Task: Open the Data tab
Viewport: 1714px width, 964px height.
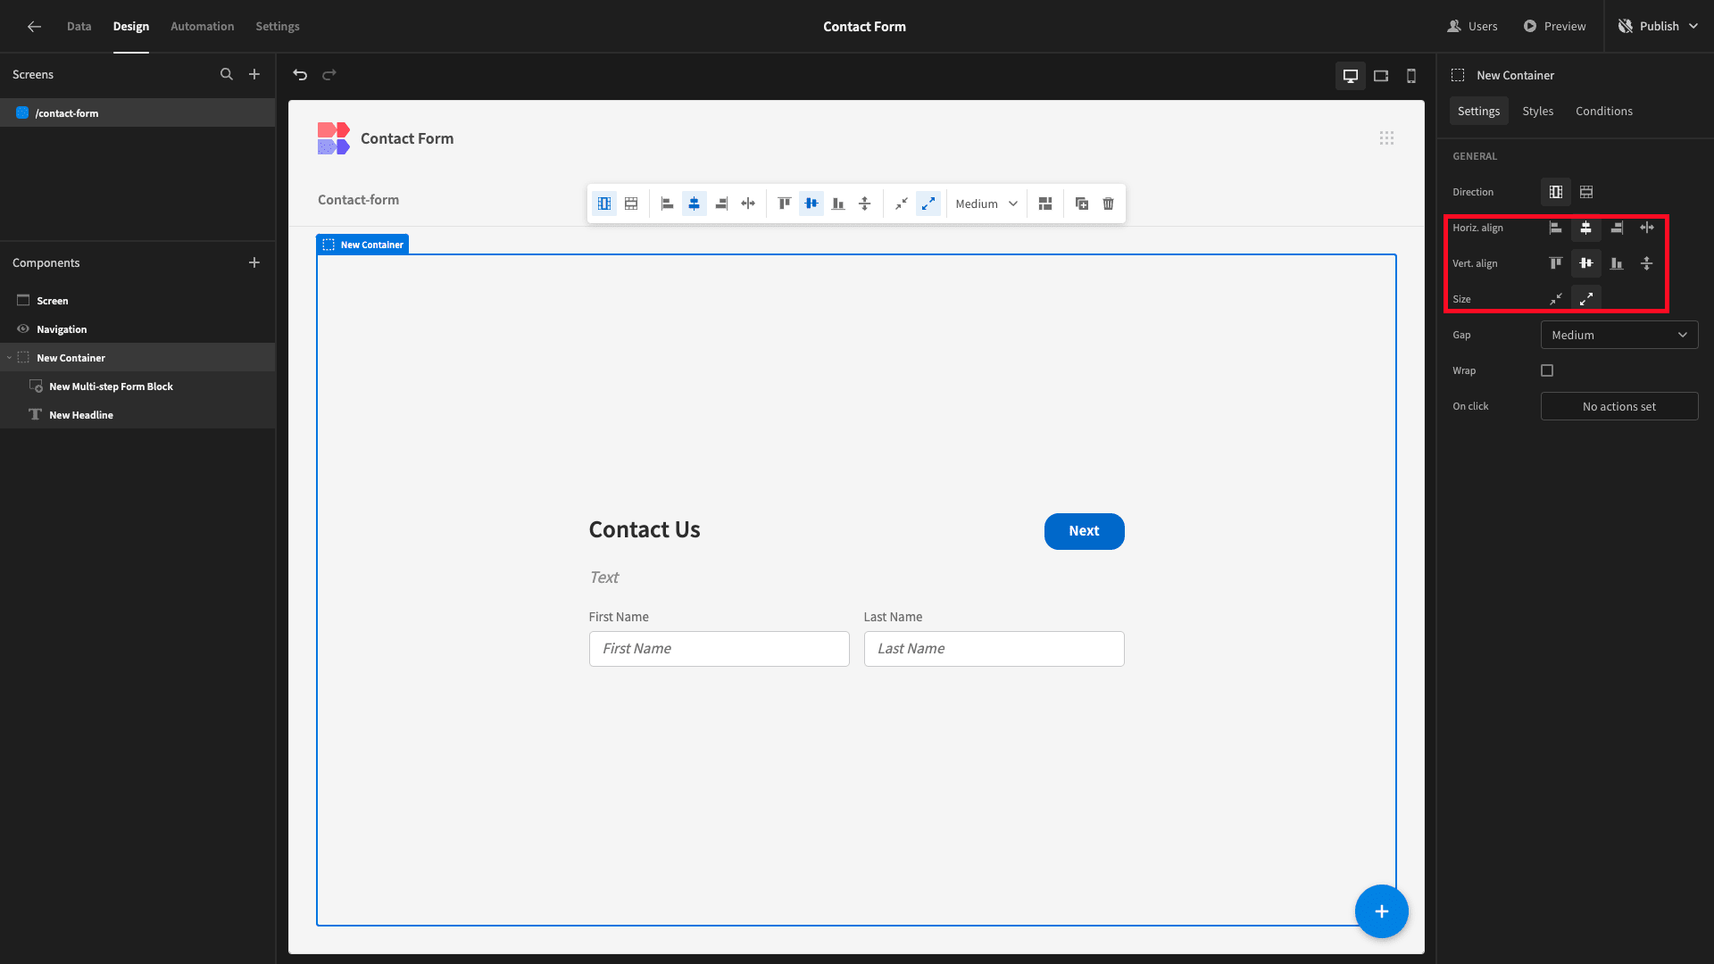Action: (79, 26)
